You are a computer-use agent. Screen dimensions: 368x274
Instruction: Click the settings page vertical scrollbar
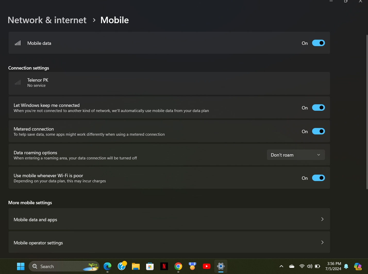(x=367, y=112)
